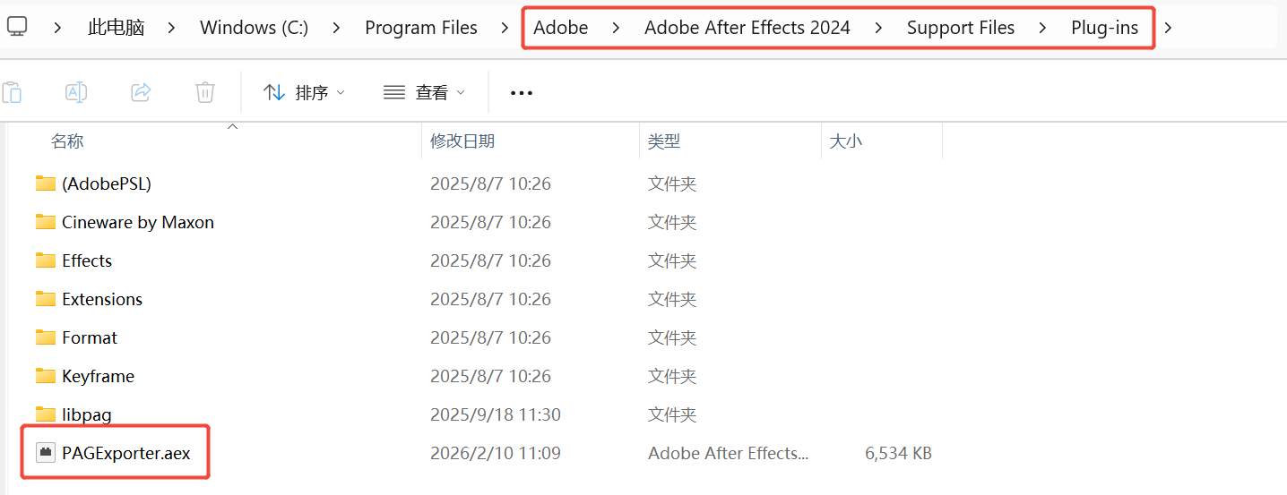The image size is (1287, 495).
Task: Click the libpag folder icon
Action: click(x=46, y=414)
